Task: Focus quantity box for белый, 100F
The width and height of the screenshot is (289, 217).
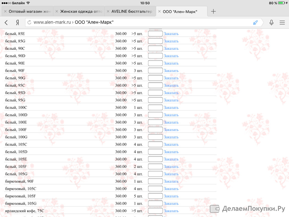Action: [x=156, y=129]
